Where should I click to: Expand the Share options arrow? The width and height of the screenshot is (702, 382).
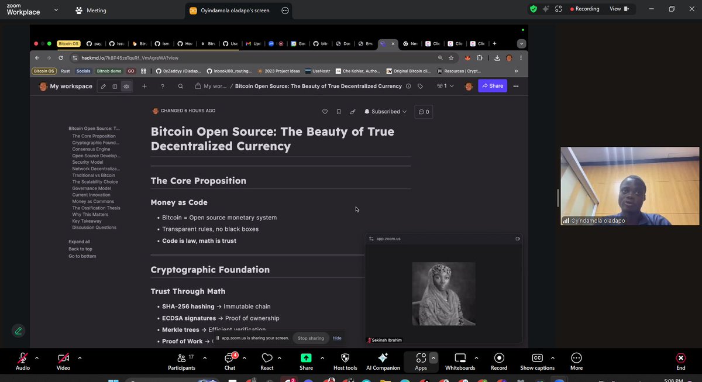322,357
